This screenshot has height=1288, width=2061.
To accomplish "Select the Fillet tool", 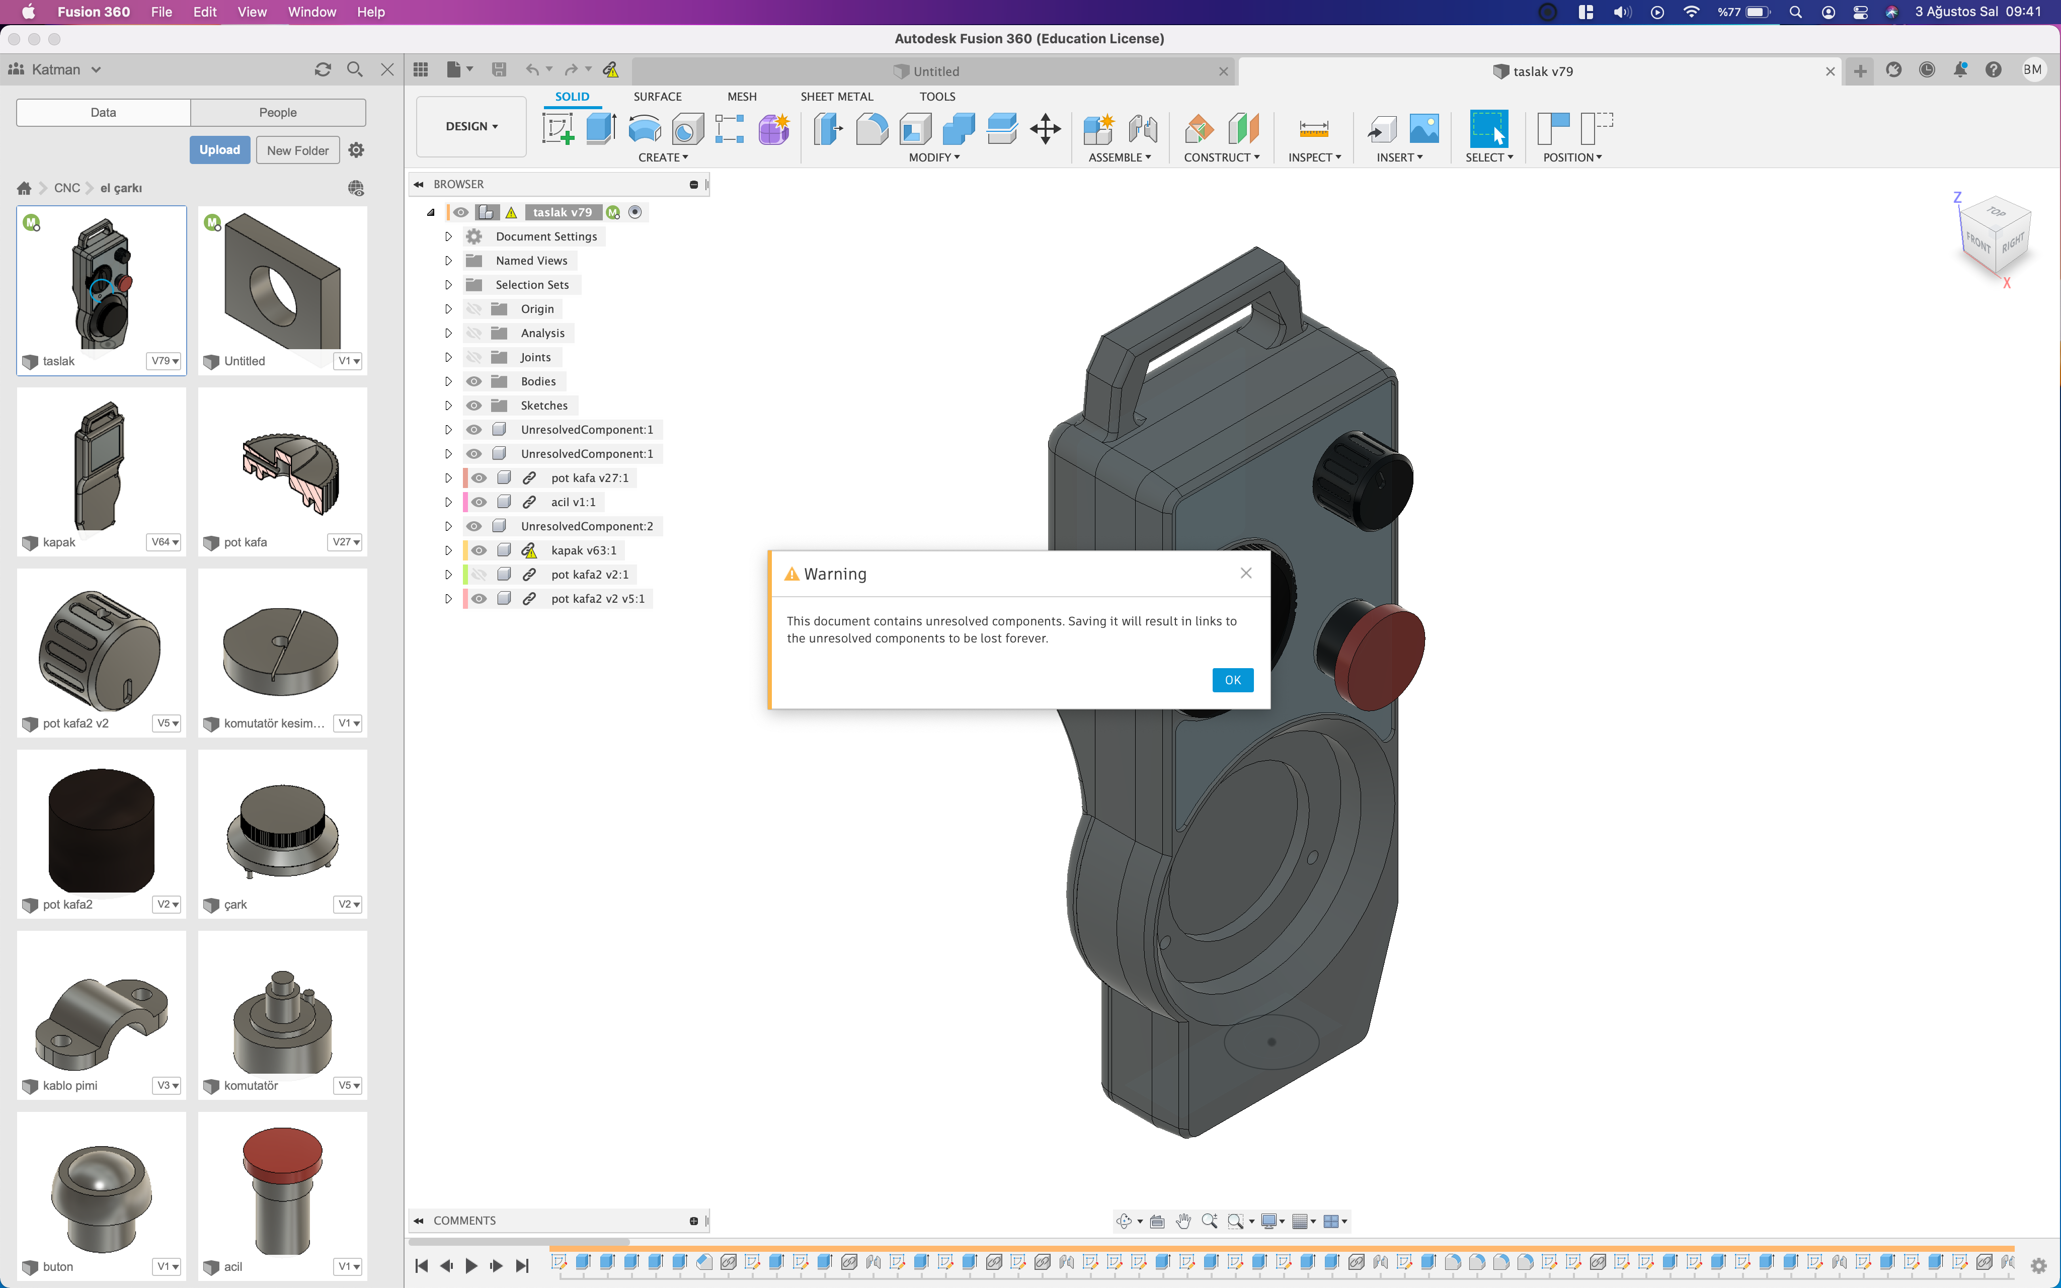I will (871, 129).
